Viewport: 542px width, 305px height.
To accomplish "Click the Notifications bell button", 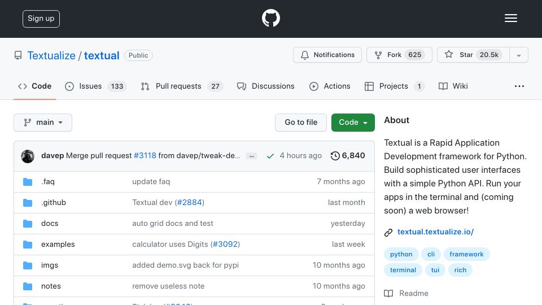I will point(327,55).
